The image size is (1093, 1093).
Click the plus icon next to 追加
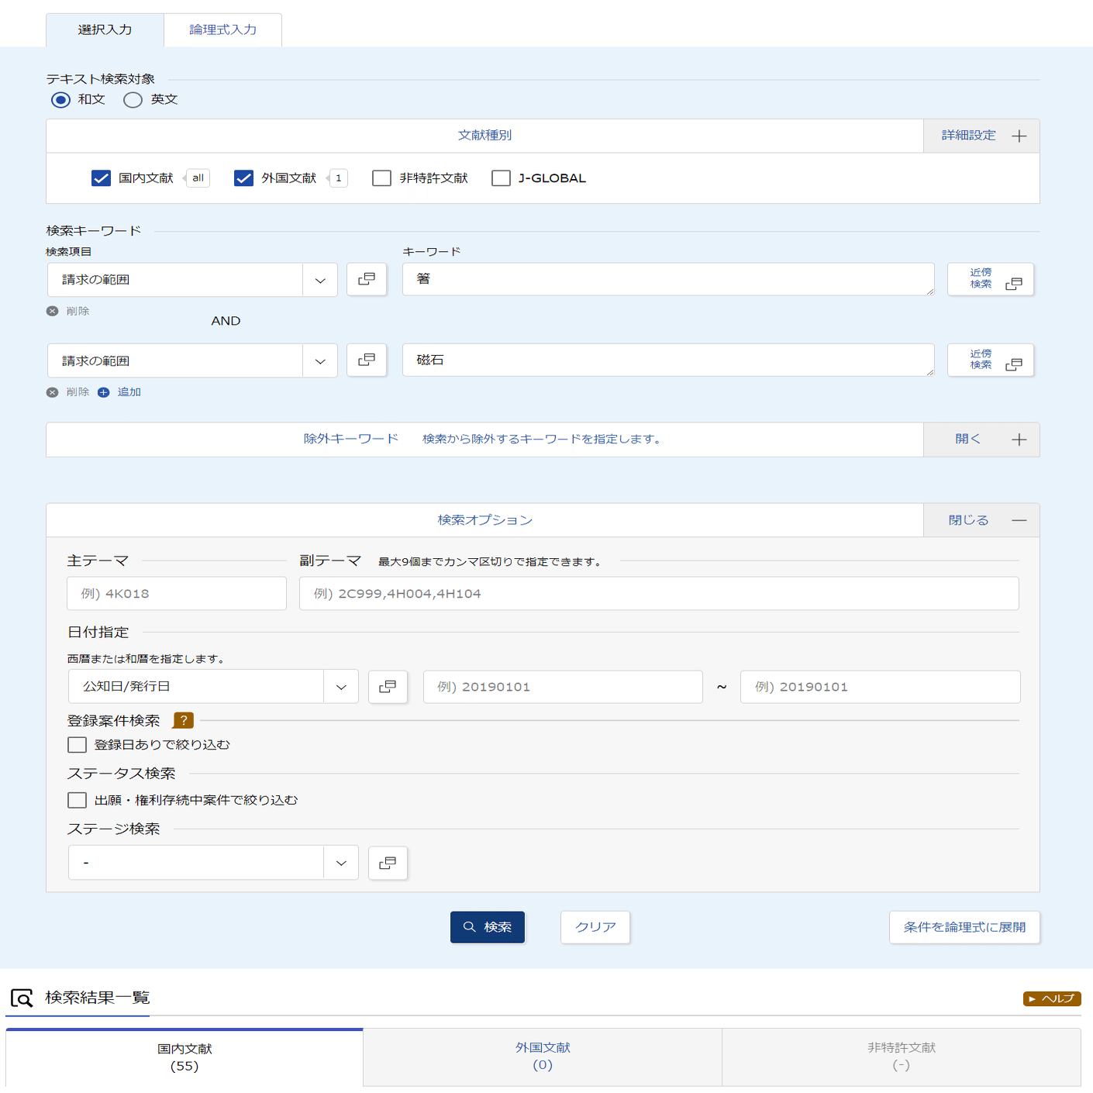pyautogui.click(x=103, y=391)
